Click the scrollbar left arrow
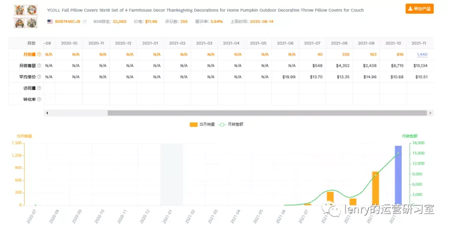The height and width of the screenshot is (230, 449). pos(47,113)
